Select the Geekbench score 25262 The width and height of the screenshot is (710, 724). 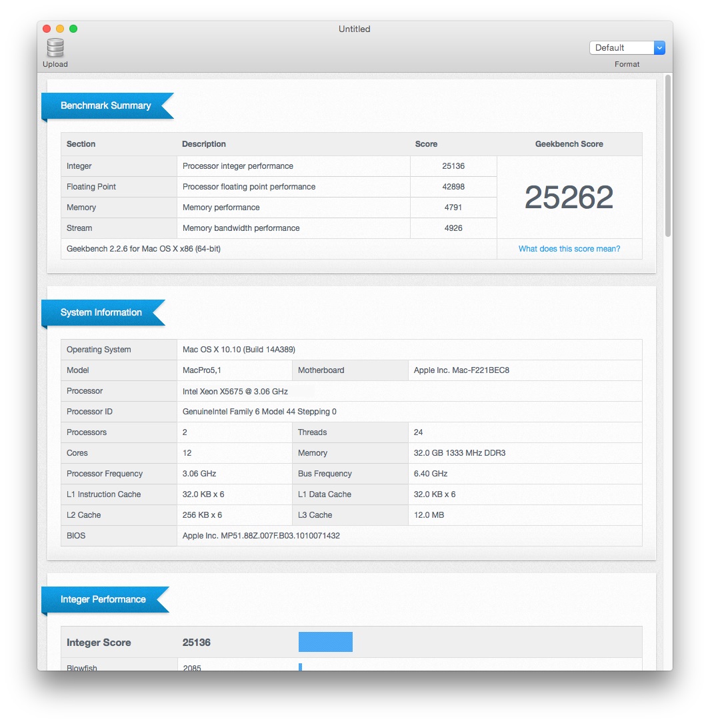tap(569, 198)
